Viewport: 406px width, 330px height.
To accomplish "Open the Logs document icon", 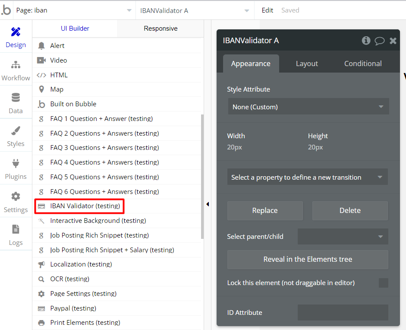I will click(16, 230).
